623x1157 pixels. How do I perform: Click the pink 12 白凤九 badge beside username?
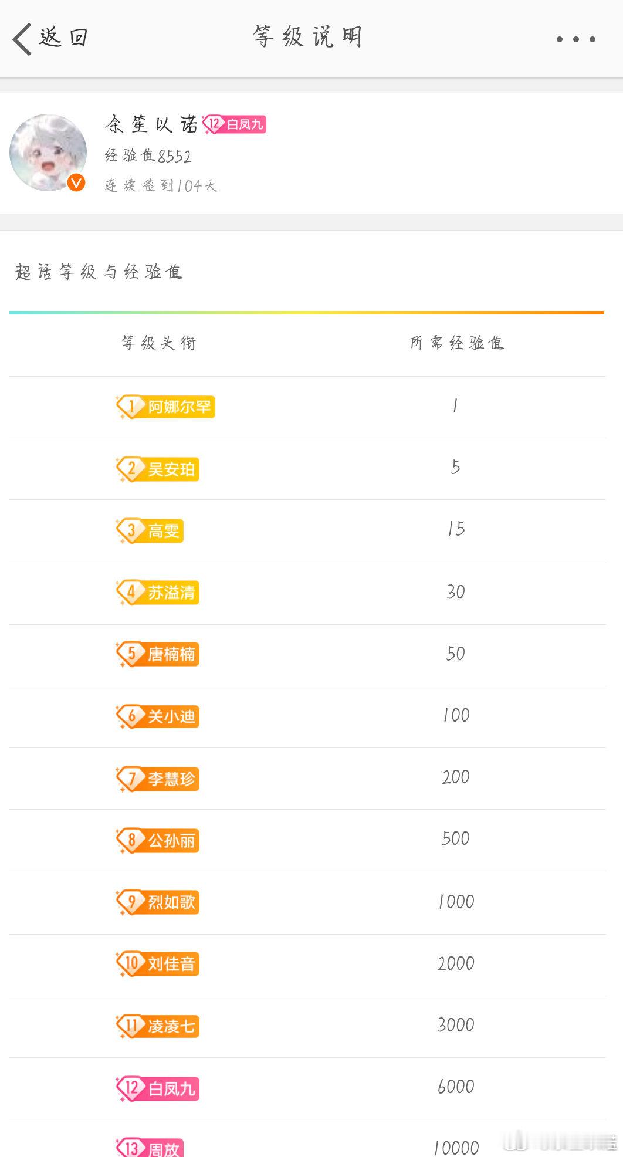[234, 124]
